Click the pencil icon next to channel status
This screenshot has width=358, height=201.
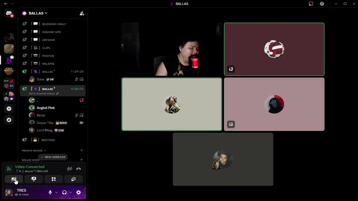click(x=57, y=94)
